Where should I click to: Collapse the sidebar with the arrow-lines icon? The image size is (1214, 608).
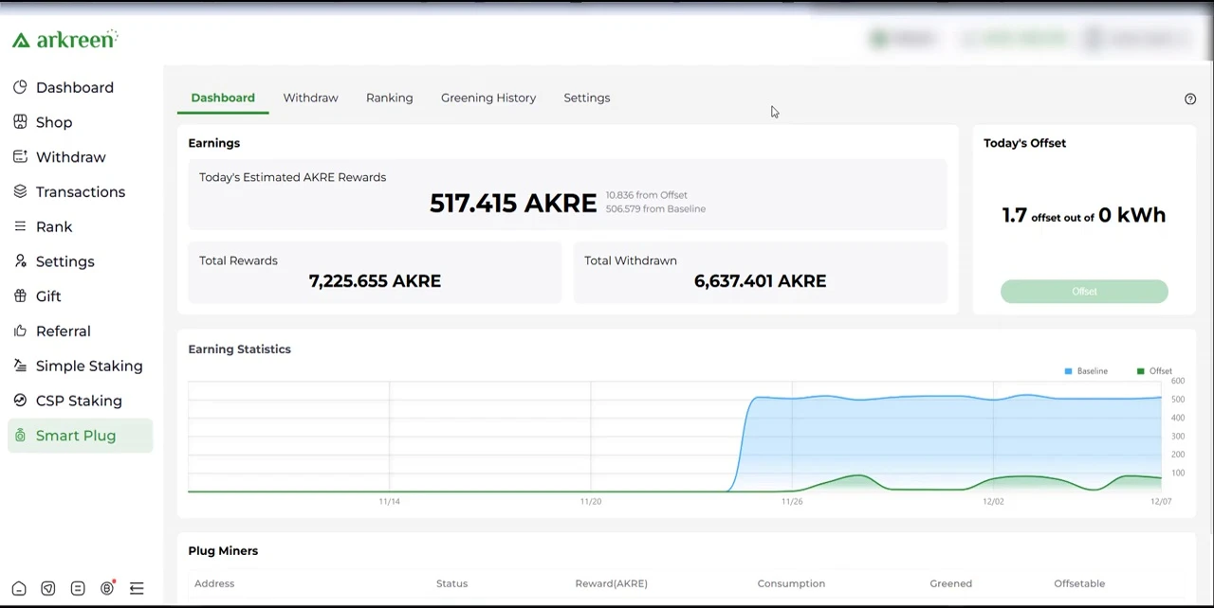point(137,588)
